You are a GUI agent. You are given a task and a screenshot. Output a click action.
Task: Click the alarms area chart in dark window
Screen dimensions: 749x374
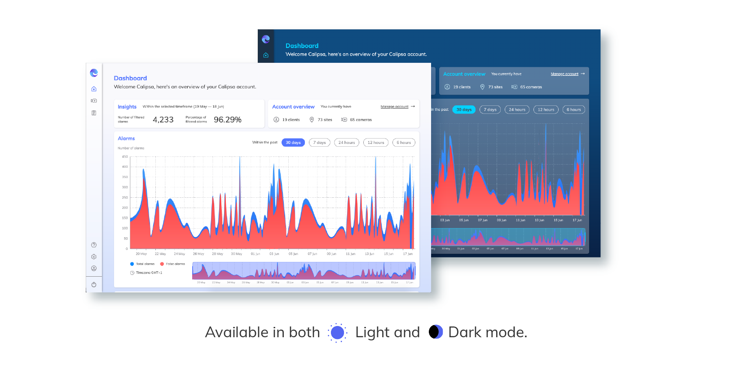coord(508,170)
